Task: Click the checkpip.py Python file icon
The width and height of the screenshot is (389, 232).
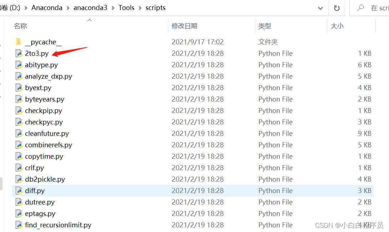Action: click(x=19, y=110)
